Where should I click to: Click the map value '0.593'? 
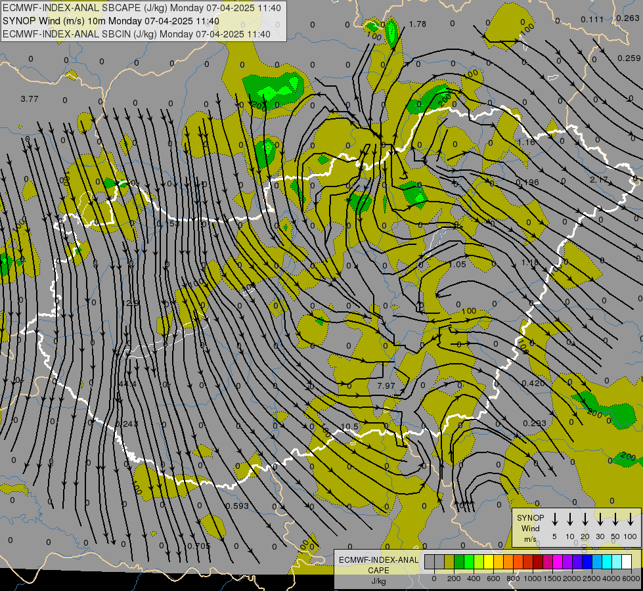[237, 506]
